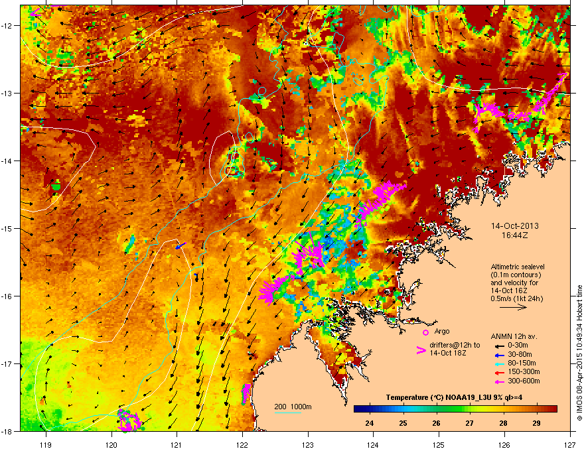Click the temperature colorbar at 27 degrees
This screenshot has height=451, width=584.
coord(470,409)
